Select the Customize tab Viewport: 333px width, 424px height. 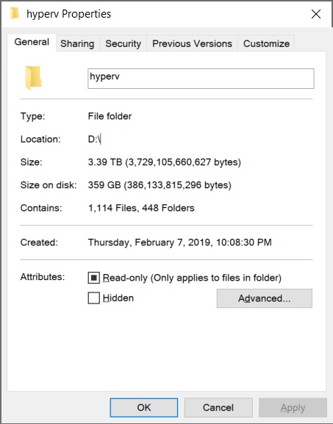[x=266, y=43]
